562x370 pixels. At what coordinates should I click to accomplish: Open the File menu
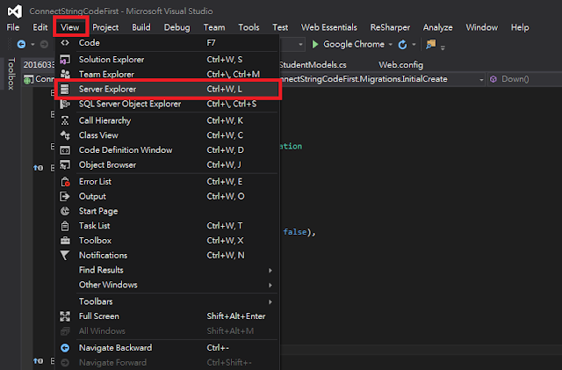pyautogui.click(x=13, y=27)
